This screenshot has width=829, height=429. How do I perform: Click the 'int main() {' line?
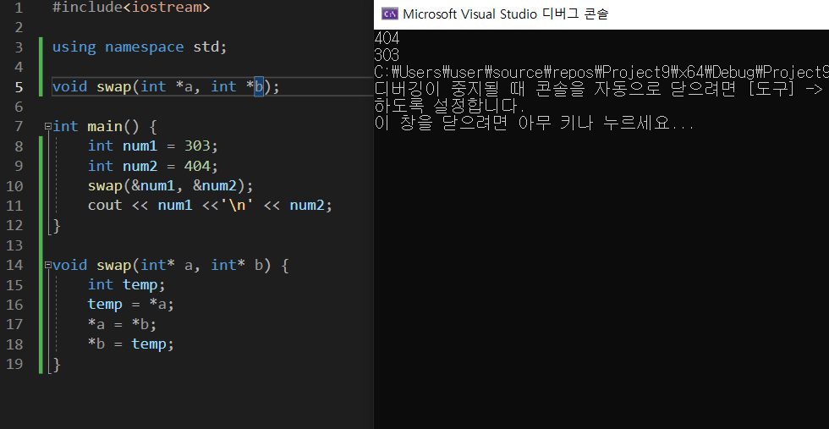point(105,127)
